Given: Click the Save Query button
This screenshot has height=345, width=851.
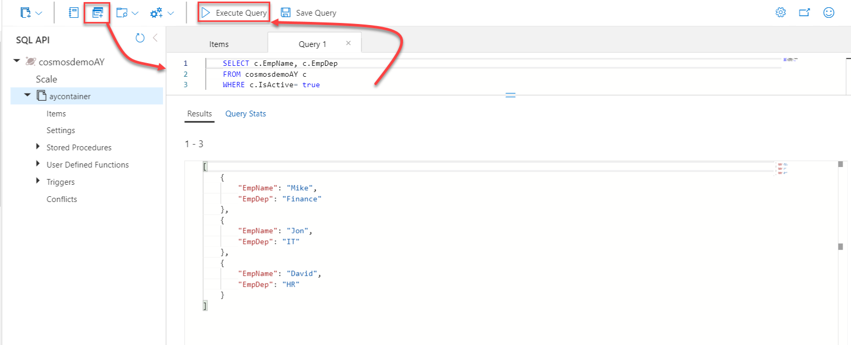Looking at the screenshot, I should point(309,13).
